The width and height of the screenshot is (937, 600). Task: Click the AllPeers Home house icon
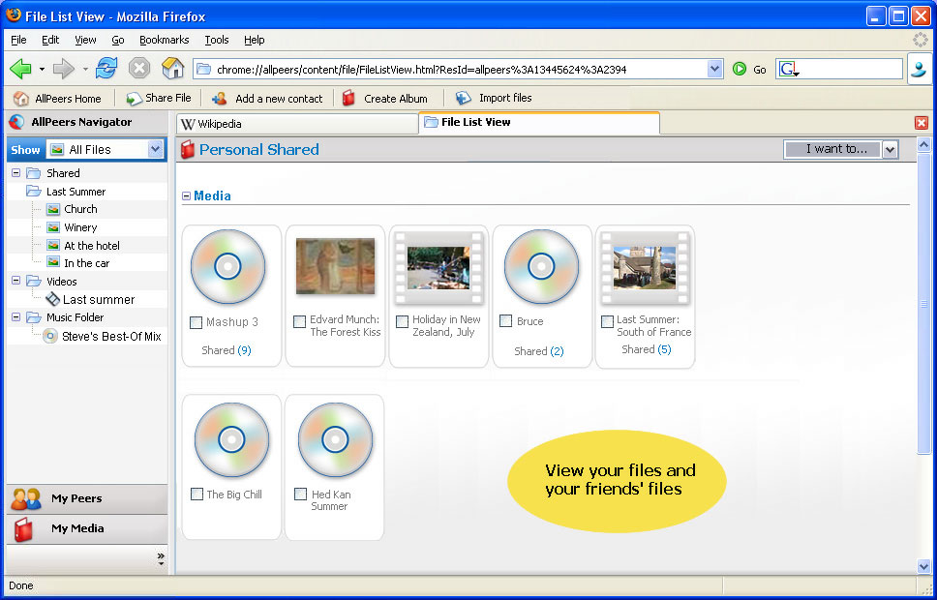click(21, 99)
